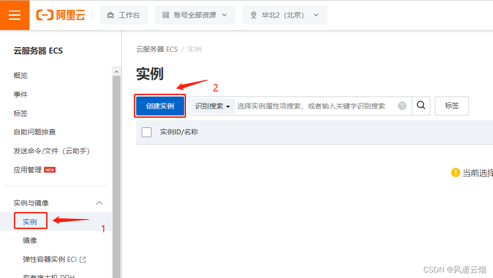Image resolution: width=493 pixels, height=278 pixels.
Task: Click the external link icon beside ECI
Action: [83, 260]
